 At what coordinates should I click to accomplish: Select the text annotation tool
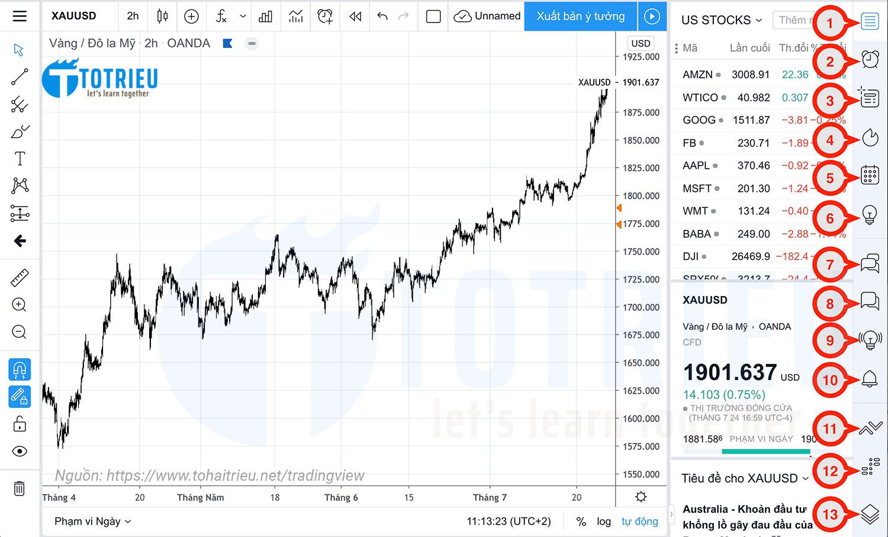(x=20, y=159)
